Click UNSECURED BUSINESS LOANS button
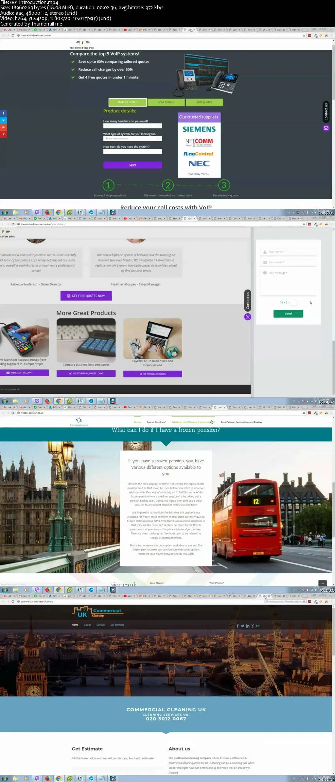Screen dimensions: 335x782 pos(86,373)
